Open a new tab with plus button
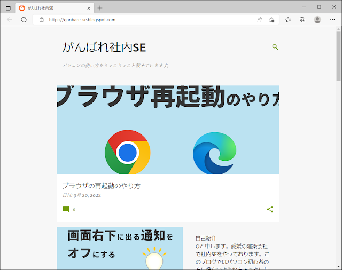This screenshot has height=270, width=342. coord(100,9)
